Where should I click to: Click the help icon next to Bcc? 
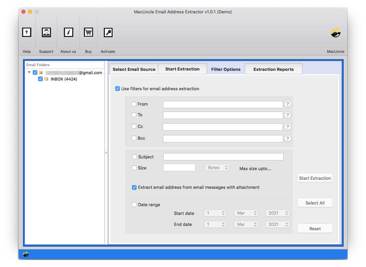point(288,138)
